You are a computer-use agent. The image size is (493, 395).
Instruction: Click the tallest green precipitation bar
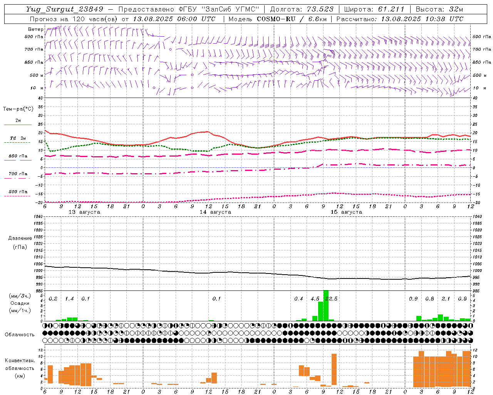pos(326,306)
